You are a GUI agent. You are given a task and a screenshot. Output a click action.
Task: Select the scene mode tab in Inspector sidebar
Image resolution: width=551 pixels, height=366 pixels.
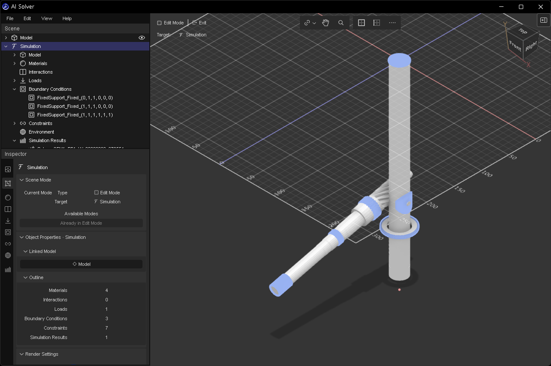8,184
